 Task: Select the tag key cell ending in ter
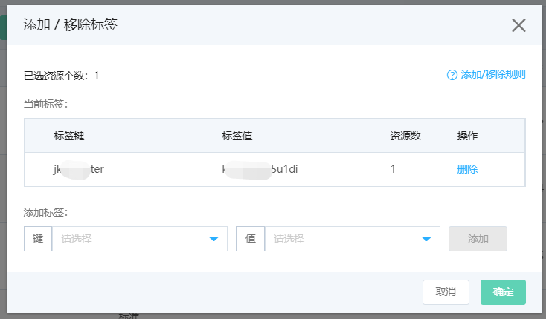tap(79, 169)
